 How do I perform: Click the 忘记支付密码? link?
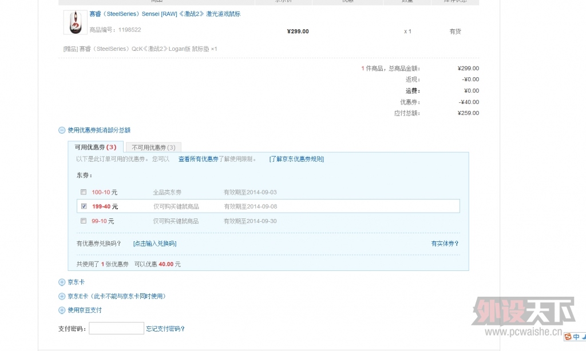[165, 329]
